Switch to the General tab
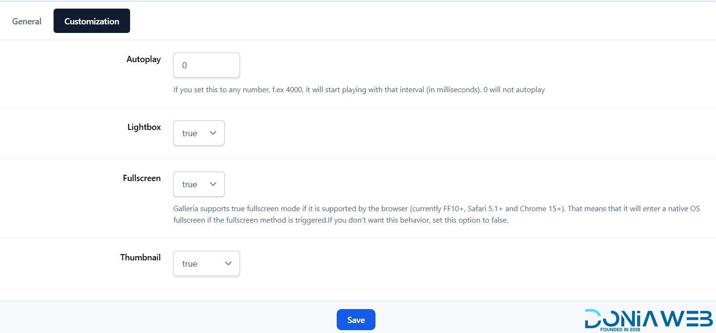The width and height of the screenshot is (716, 333). pos(27,21)
